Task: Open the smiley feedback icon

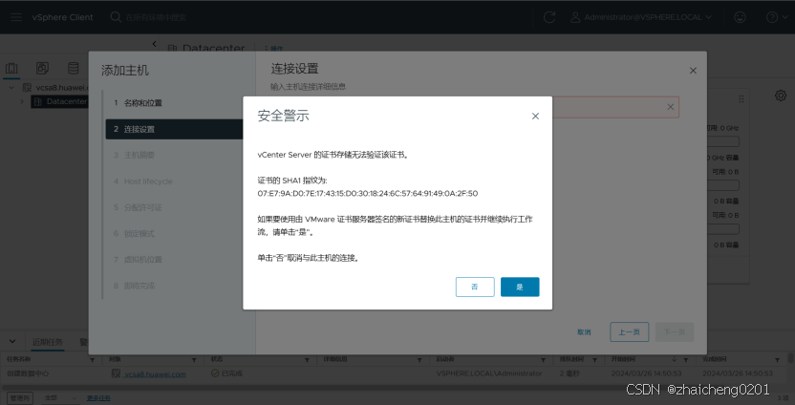Action: pos(740,17)
